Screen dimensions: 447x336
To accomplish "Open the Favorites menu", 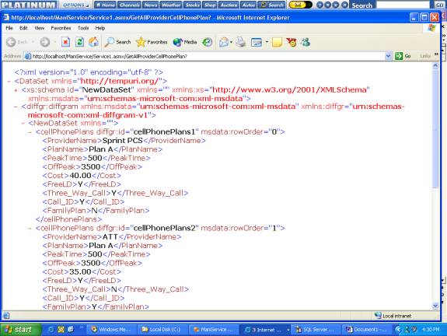I will coord(61,28).
